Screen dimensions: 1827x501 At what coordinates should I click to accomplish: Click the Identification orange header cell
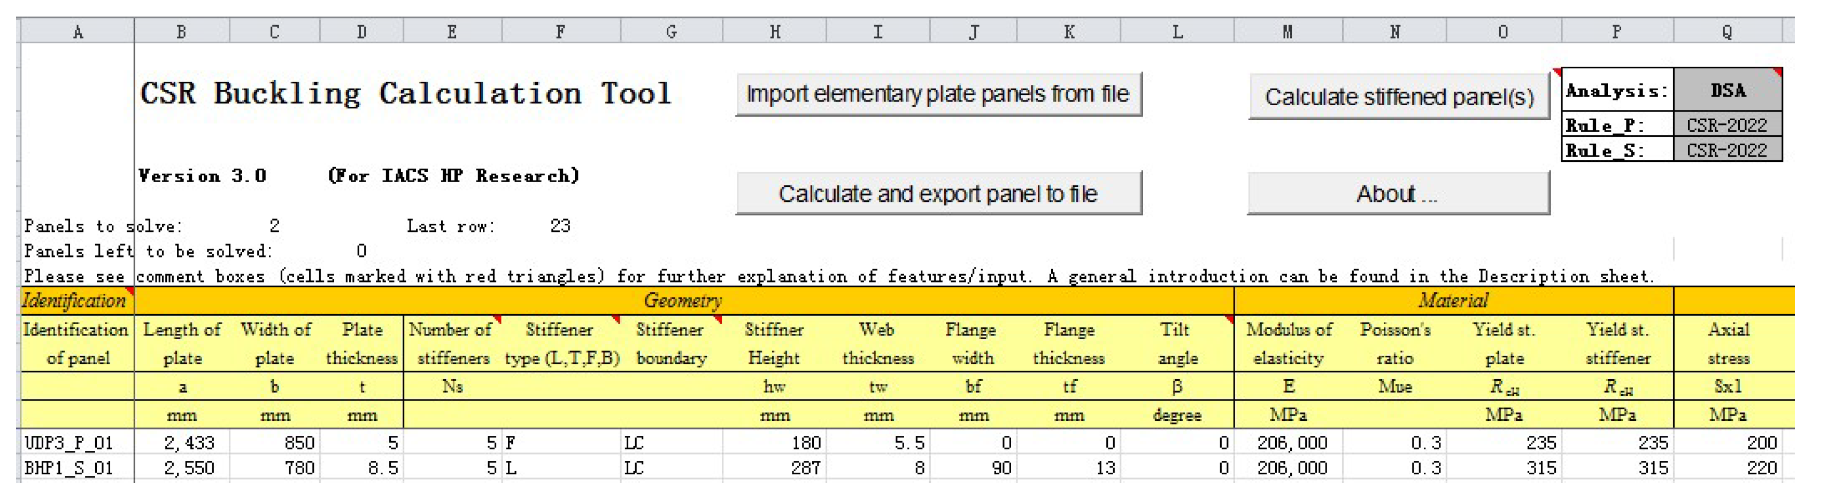coord(76,301)
